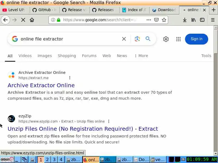Focus the Firefox address bar URL
Image resolution: width=218 pixels, height=163 pixels.
[x=100, y=20]
